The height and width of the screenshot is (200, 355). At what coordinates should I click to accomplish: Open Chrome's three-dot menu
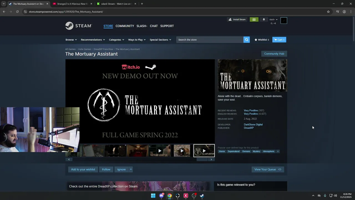click(x=351, y=12)
